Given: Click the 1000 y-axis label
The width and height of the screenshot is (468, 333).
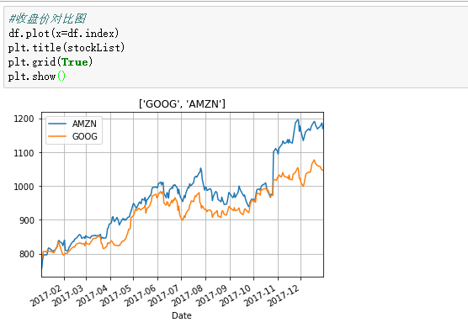Looking at the screenshot, I should tap(24, 187).
